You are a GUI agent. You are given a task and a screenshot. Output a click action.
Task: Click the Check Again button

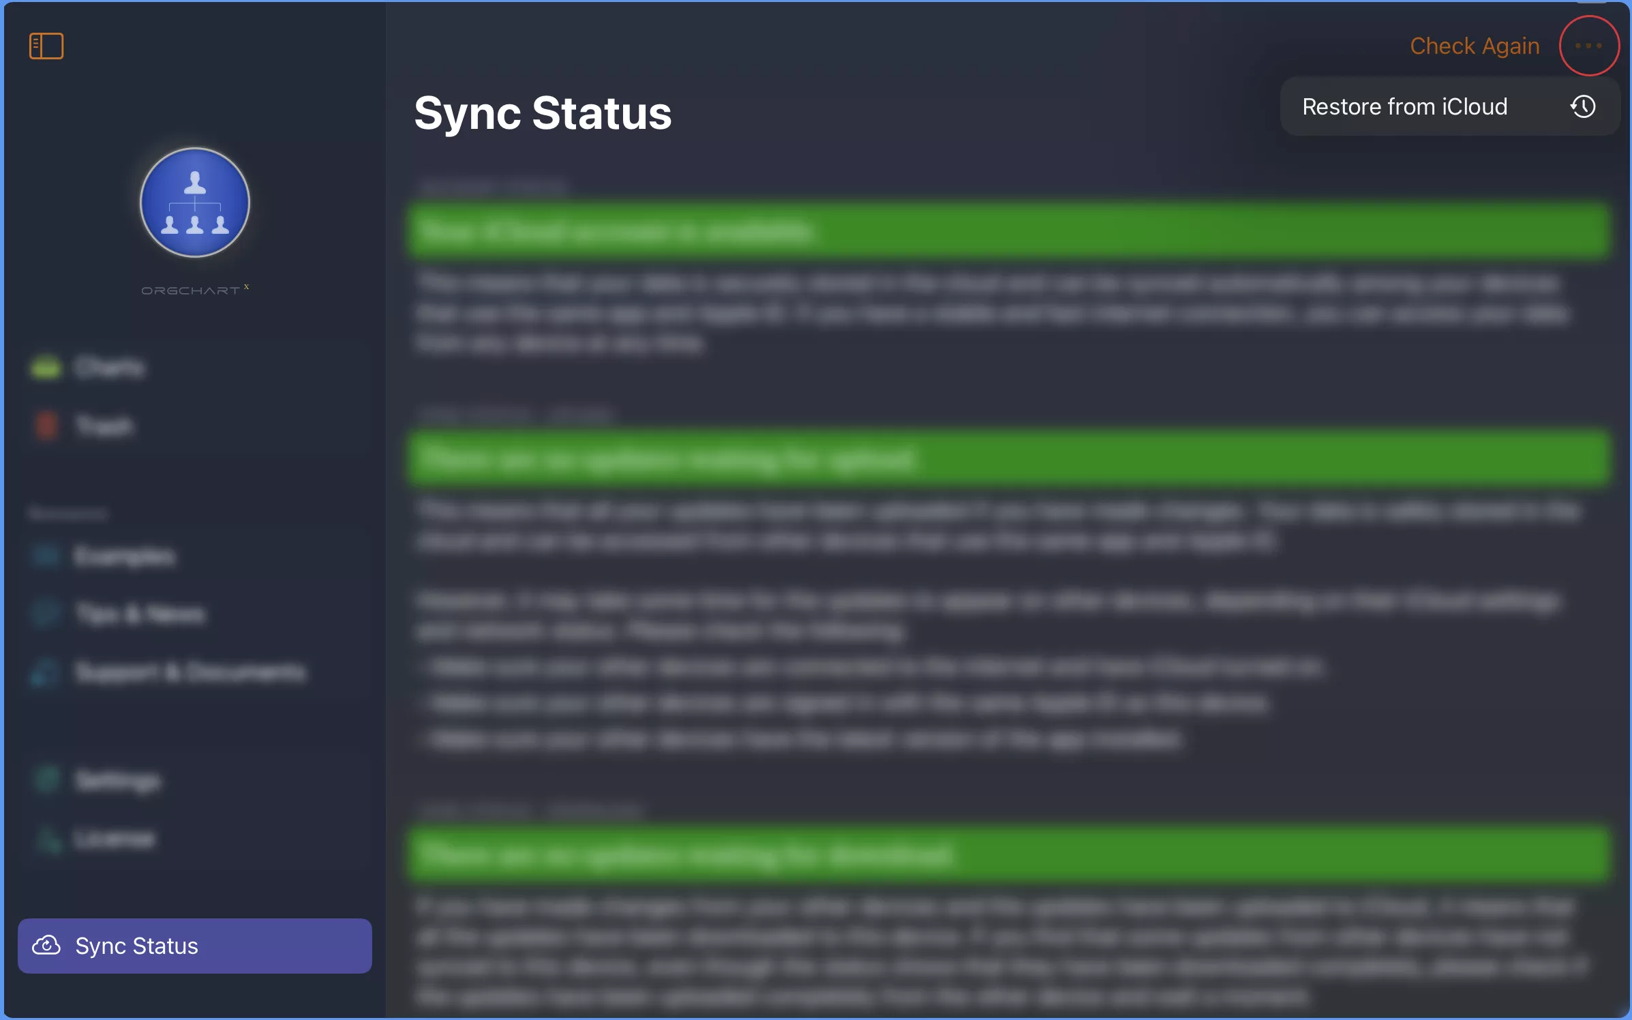tap(1473, 44)
